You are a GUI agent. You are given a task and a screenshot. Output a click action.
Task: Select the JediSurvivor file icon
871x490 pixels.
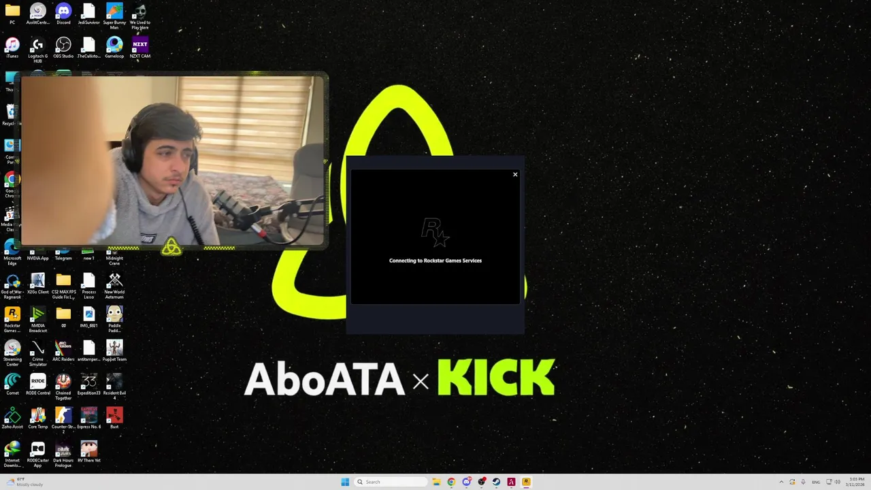(x=88, y=14)
